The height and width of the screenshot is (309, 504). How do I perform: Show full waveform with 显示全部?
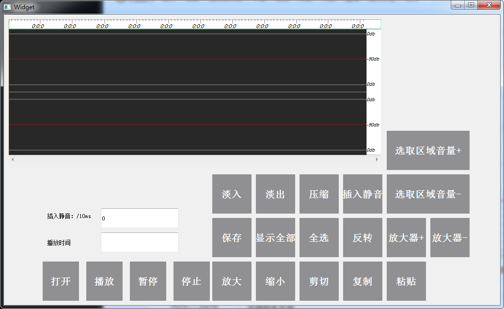275,238
